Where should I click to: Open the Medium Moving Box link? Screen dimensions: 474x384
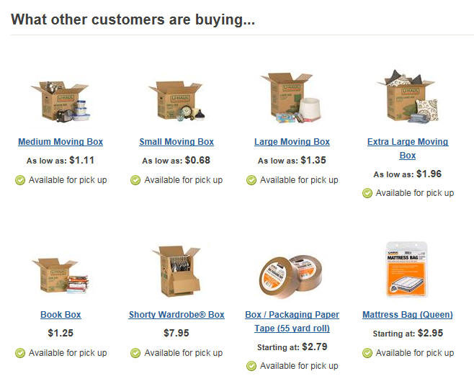pos(61,142)
